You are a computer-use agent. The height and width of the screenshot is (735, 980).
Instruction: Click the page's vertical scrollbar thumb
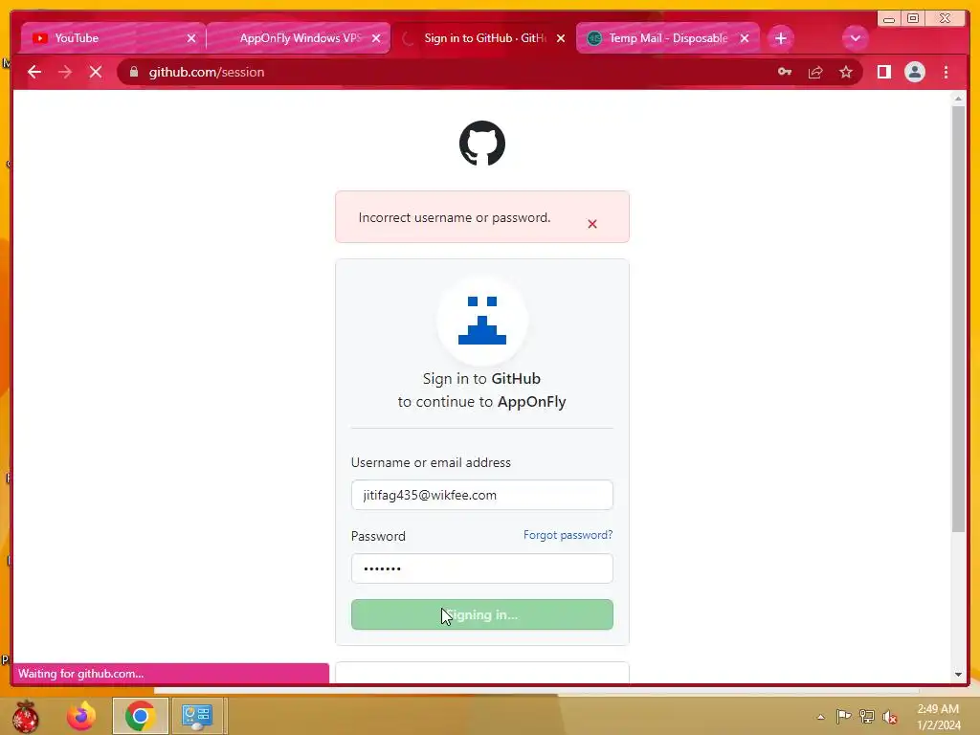tap(958, 319)
